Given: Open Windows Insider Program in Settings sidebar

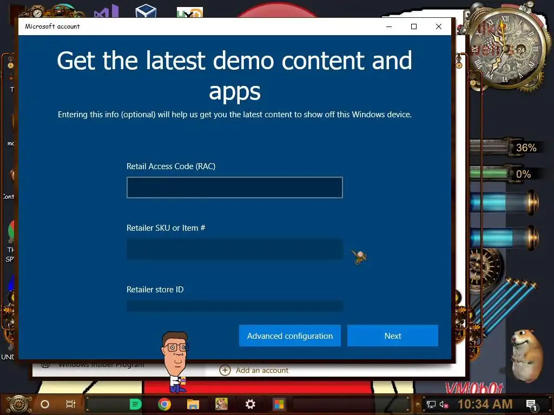Looking at the screenshot, I should tap(101, 364).
